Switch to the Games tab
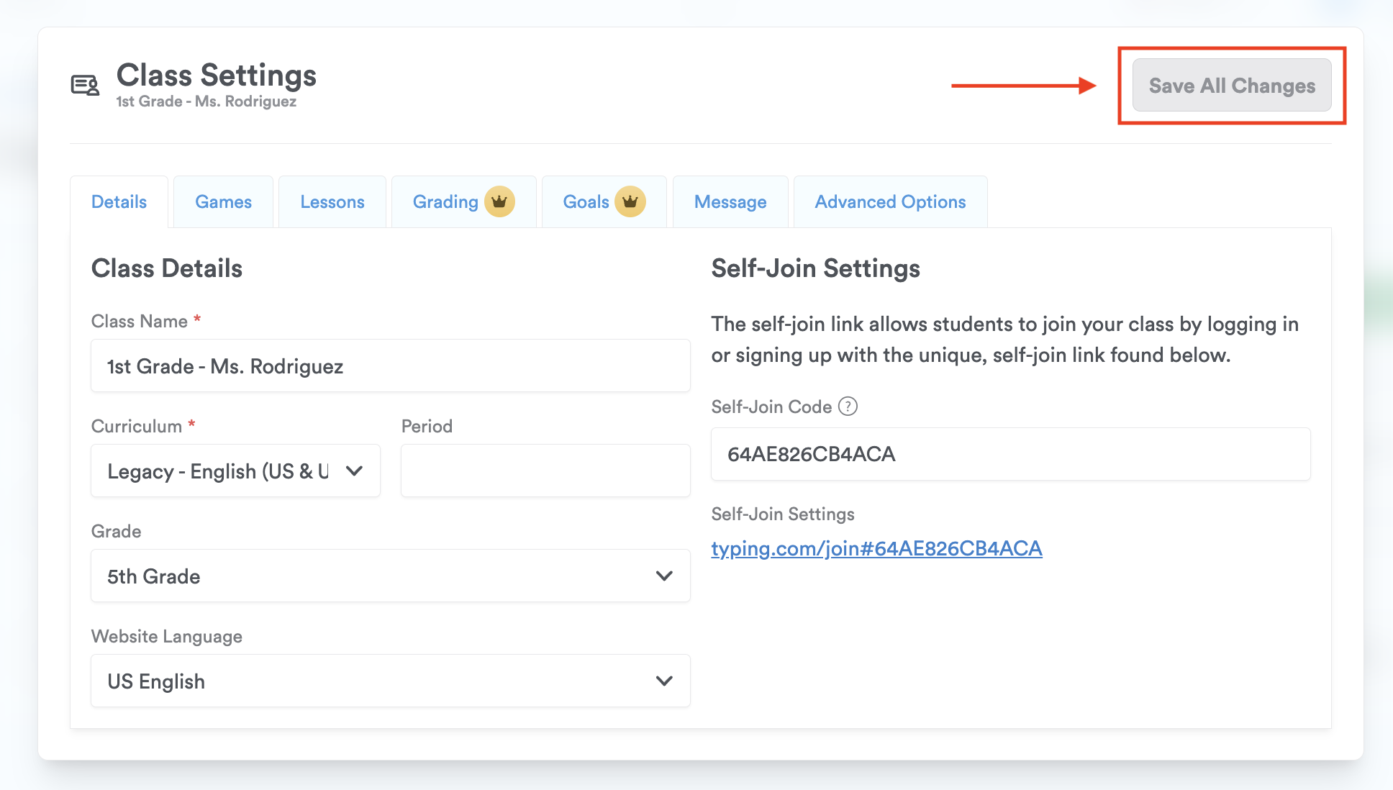This screenshot has height=790, width=1393. click(x=223, y=202)
